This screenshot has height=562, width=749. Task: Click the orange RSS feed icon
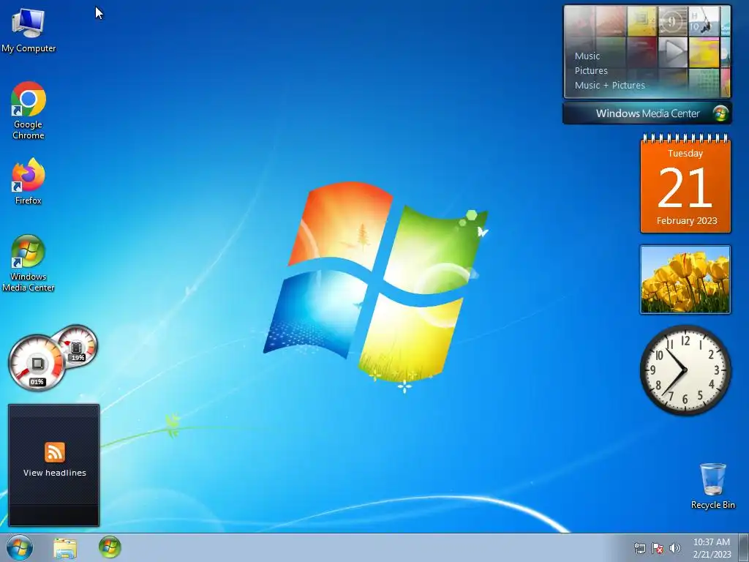coord(54,452)
